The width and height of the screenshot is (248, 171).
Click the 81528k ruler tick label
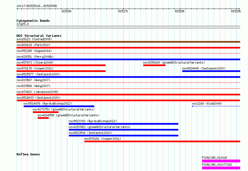180,11
